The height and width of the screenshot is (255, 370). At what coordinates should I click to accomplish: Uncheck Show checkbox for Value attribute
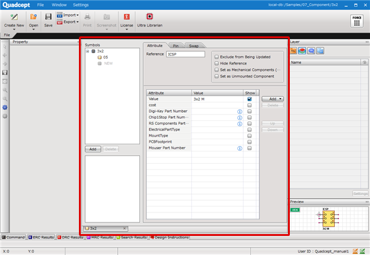[x=250, y=99]
